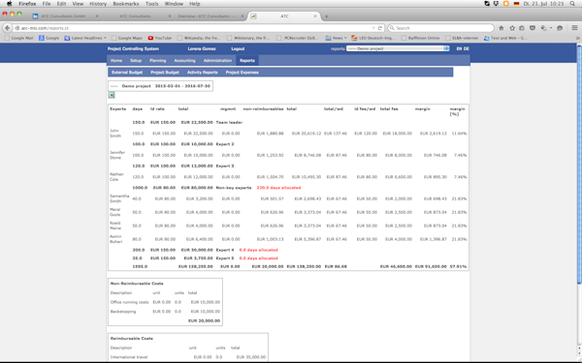Screen dimensions: 582x363
Task: Open the LEO Deutsch-Eng bookmark
Action: pos(374,38)
